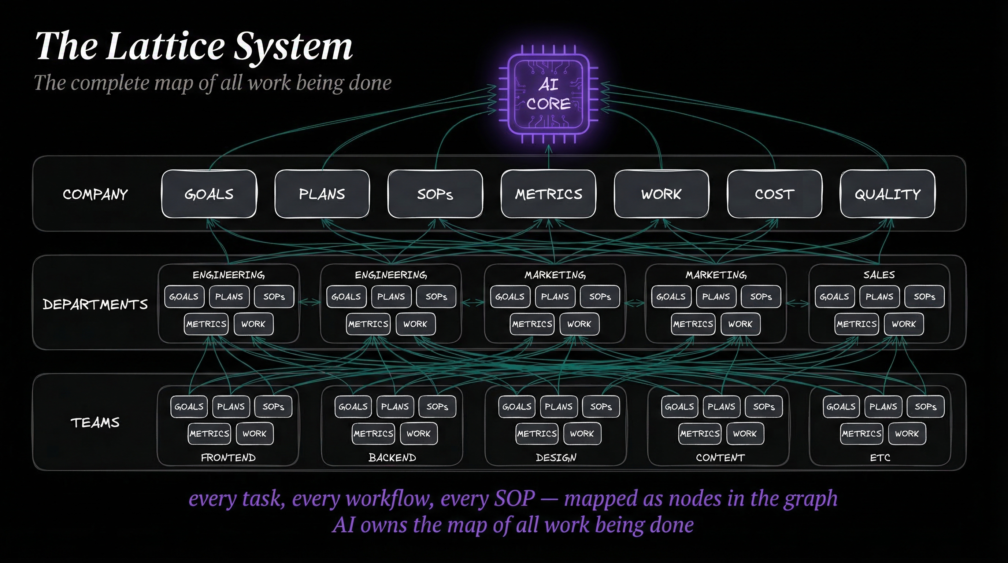Click the glowing AI CORE chip icon

(548, 94)
